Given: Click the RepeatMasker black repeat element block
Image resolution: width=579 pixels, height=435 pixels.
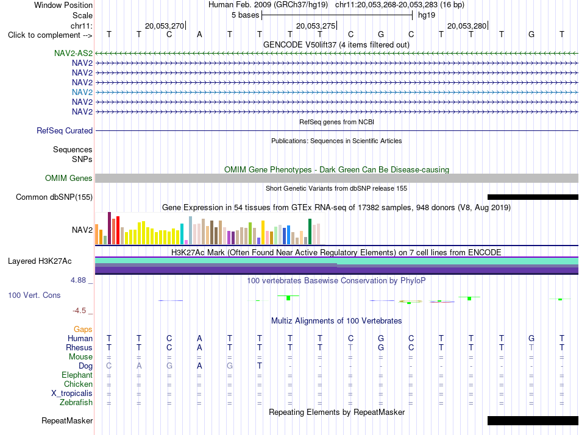Looking at the screenshot, I should 533,420.
